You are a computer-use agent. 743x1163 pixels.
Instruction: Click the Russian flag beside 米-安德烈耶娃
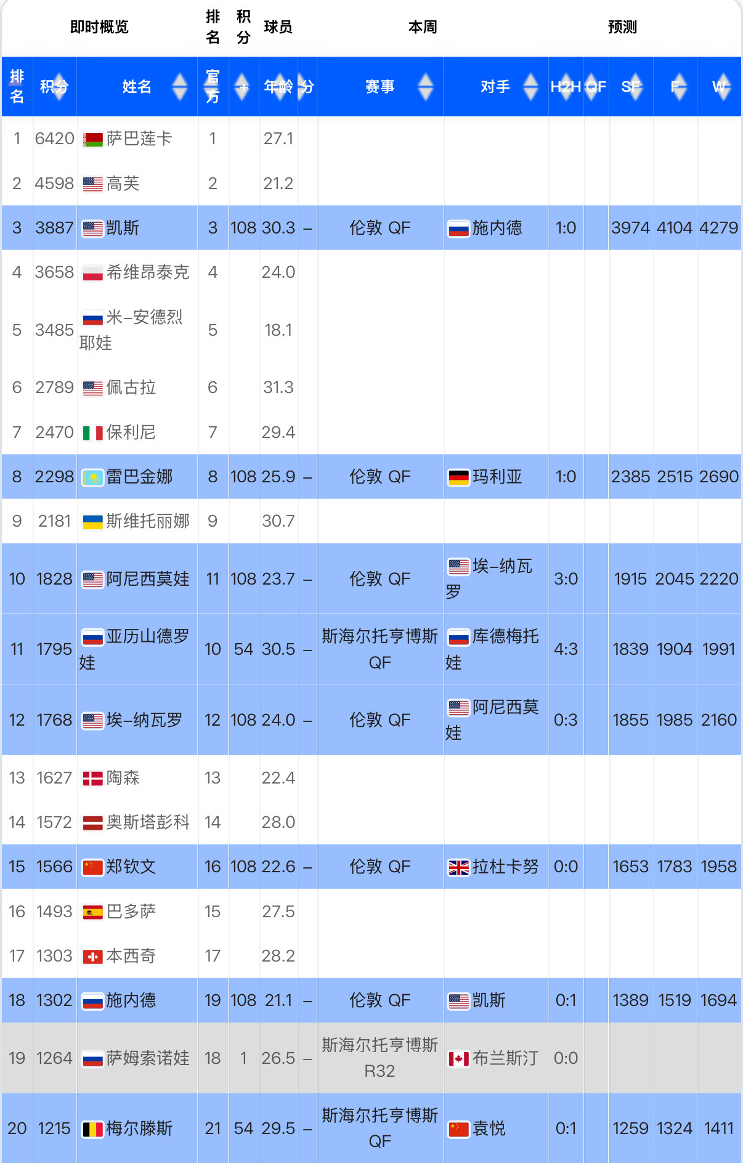tap(93, 318)
